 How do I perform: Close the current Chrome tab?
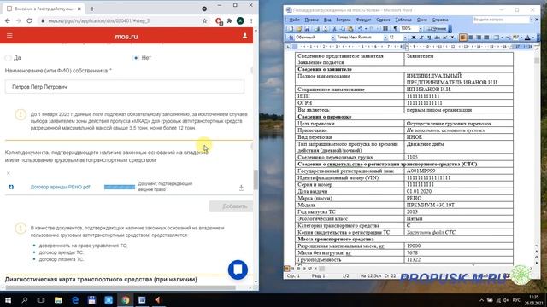pos(79,9)
